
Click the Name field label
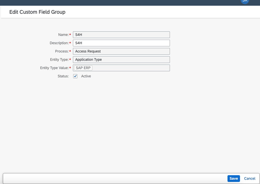[64, 34]
